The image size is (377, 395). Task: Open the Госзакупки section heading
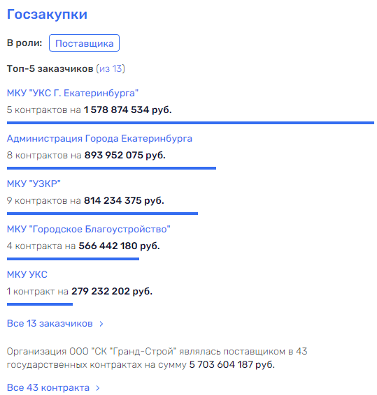[x=47, y=15]
